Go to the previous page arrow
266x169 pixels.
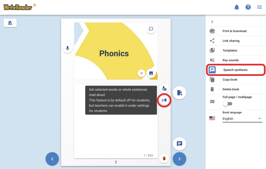52,159
